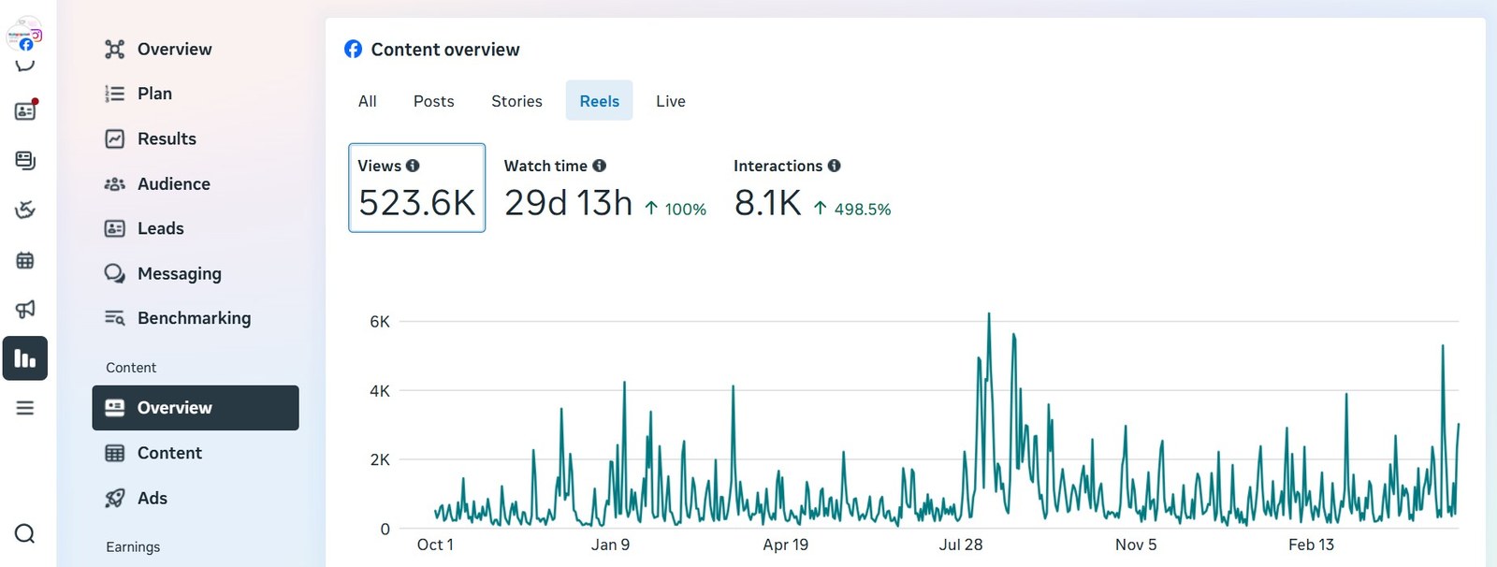The width and height of the screenshot is (1497, 567).
Task: Switch to the All tab
Action: pos(368,101)
